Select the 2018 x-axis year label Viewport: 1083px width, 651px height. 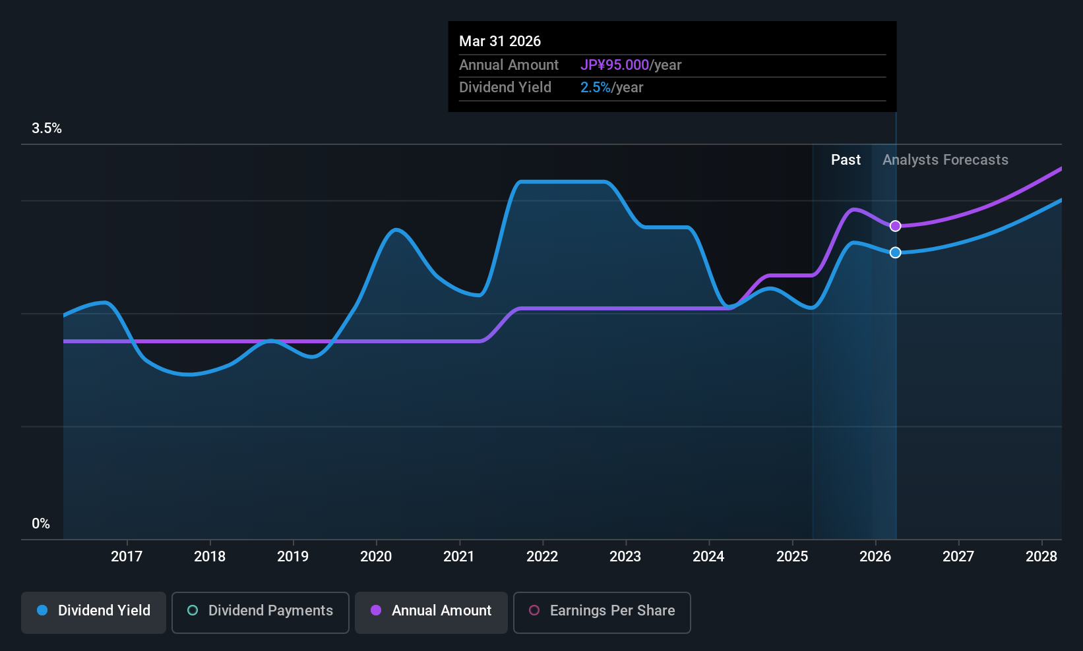210,557
